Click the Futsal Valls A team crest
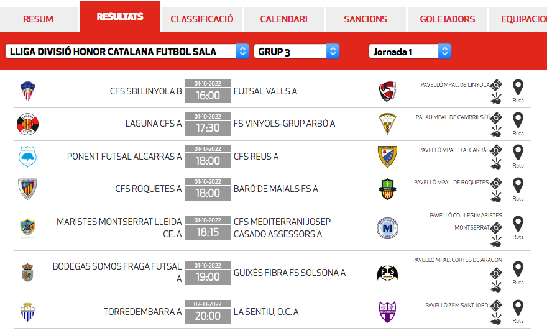Viewport: 547px width, 336px height. [387, 91]
